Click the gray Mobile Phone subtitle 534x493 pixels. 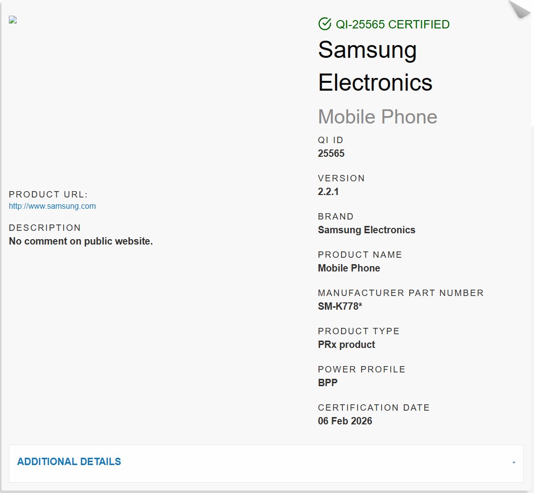(x=378, y=117)
